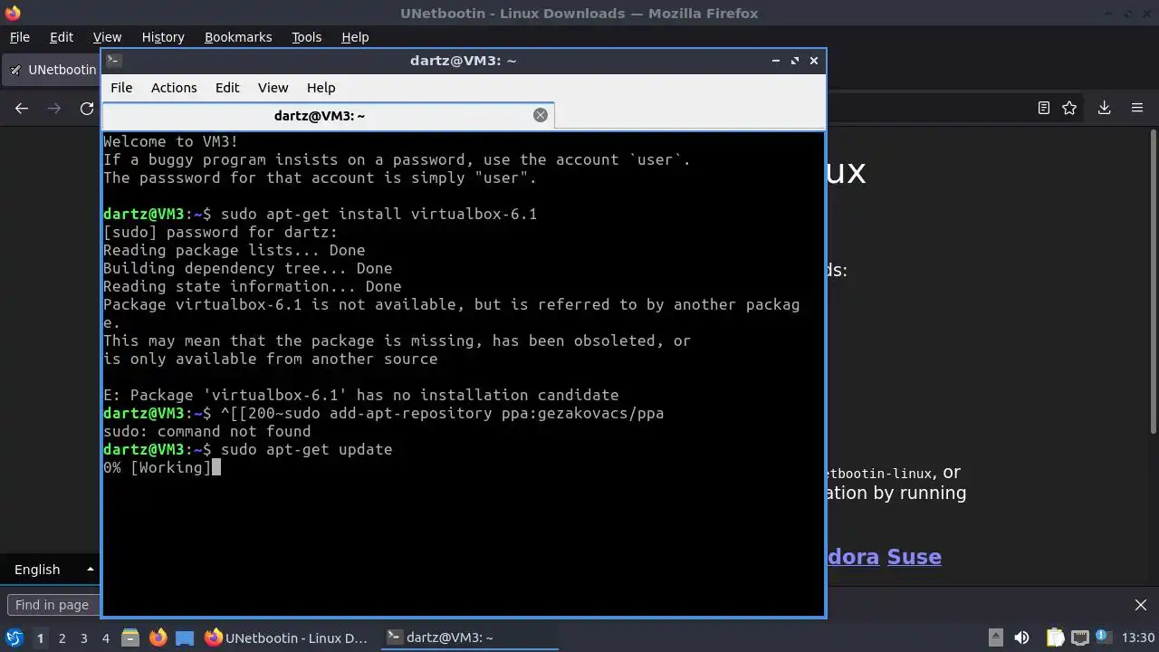Viewport: 1159px width, 652px height.
Task: Open Firefox Tools menu
Action: [x=306, y=37]
